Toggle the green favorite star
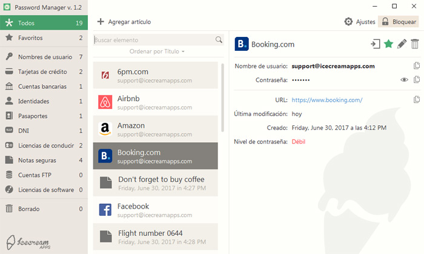Image resolution: width=424 pixels, height=254 pixels. click(388, 44)
